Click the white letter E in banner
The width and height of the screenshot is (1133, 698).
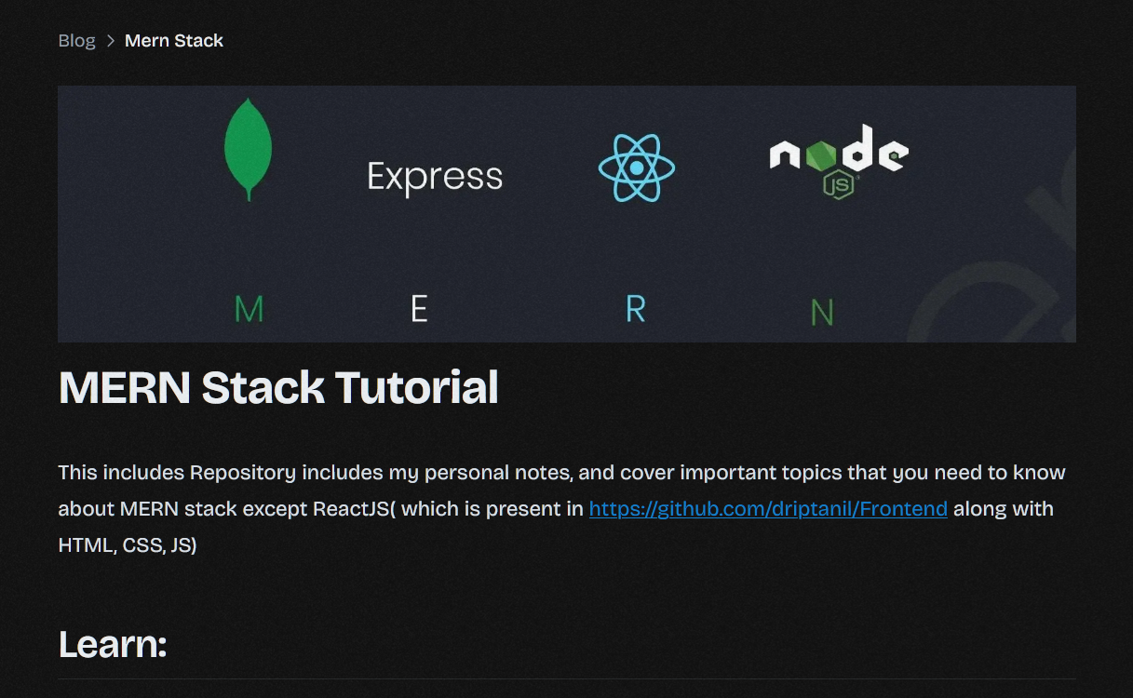click(420, 309)
